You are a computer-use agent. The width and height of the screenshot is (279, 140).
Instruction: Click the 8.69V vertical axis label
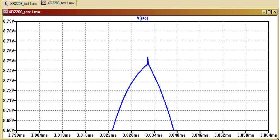[x=8, y=120]
